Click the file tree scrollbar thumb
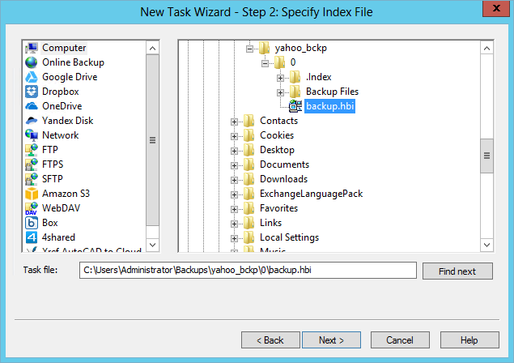Image resolution: width=514 pixels, height=363 pixels. click(x=486, y=156)
